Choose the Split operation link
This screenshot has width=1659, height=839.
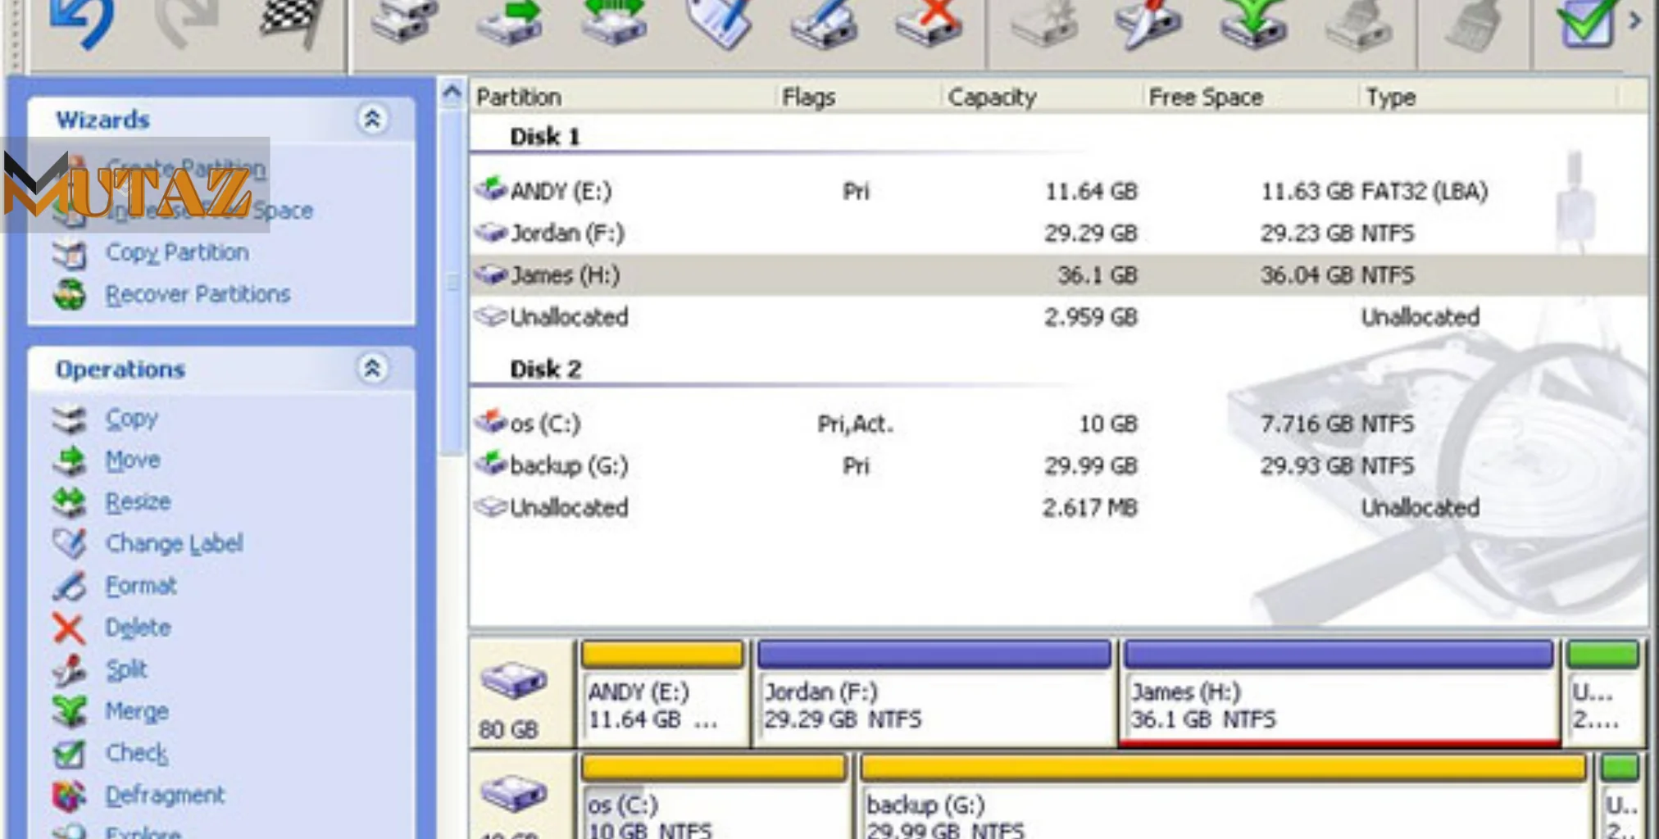[126, 670]
